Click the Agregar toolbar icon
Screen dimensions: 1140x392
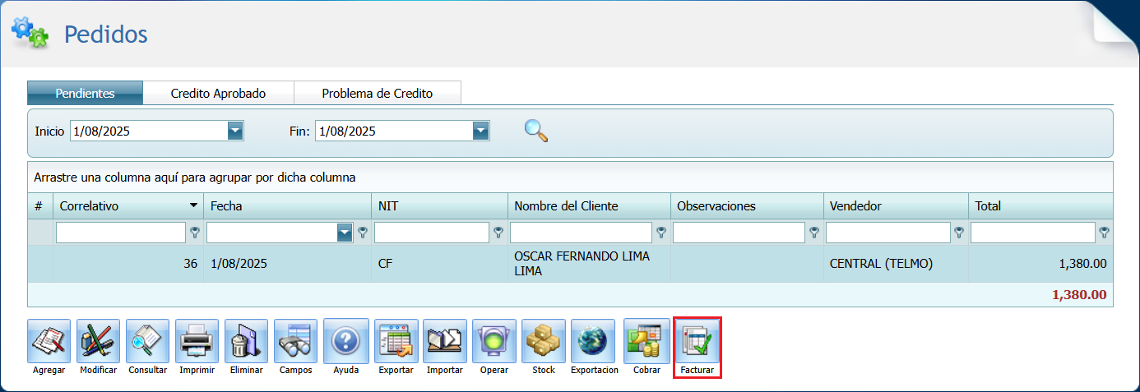click(49, 341)
